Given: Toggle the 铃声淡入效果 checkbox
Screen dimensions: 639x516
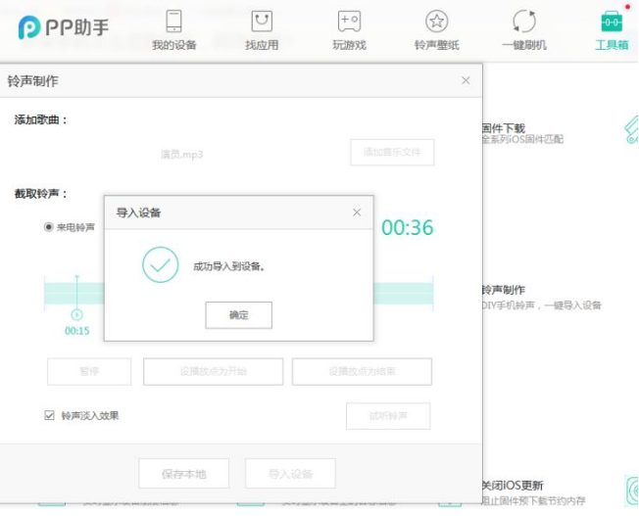Looking at the screenshot, I should pyautogui.click(x=49, y=415).
